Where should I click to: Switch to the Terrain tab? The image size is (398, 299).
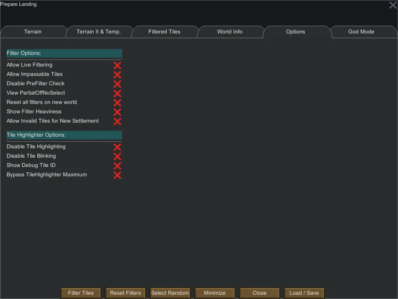point(33,32)
